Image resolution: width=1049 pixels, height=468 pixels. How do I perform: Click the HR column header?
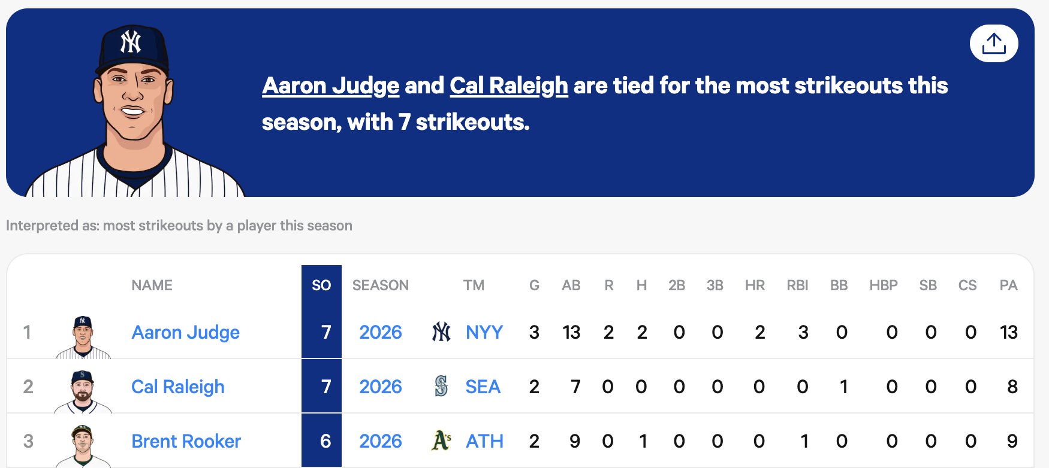(755, 285)
